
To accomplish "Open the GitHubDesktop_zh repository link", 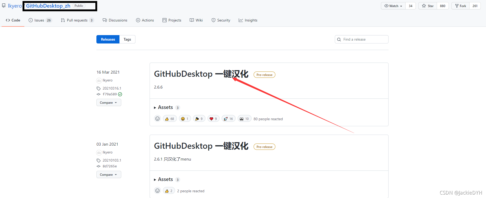I will click(48, 6).
